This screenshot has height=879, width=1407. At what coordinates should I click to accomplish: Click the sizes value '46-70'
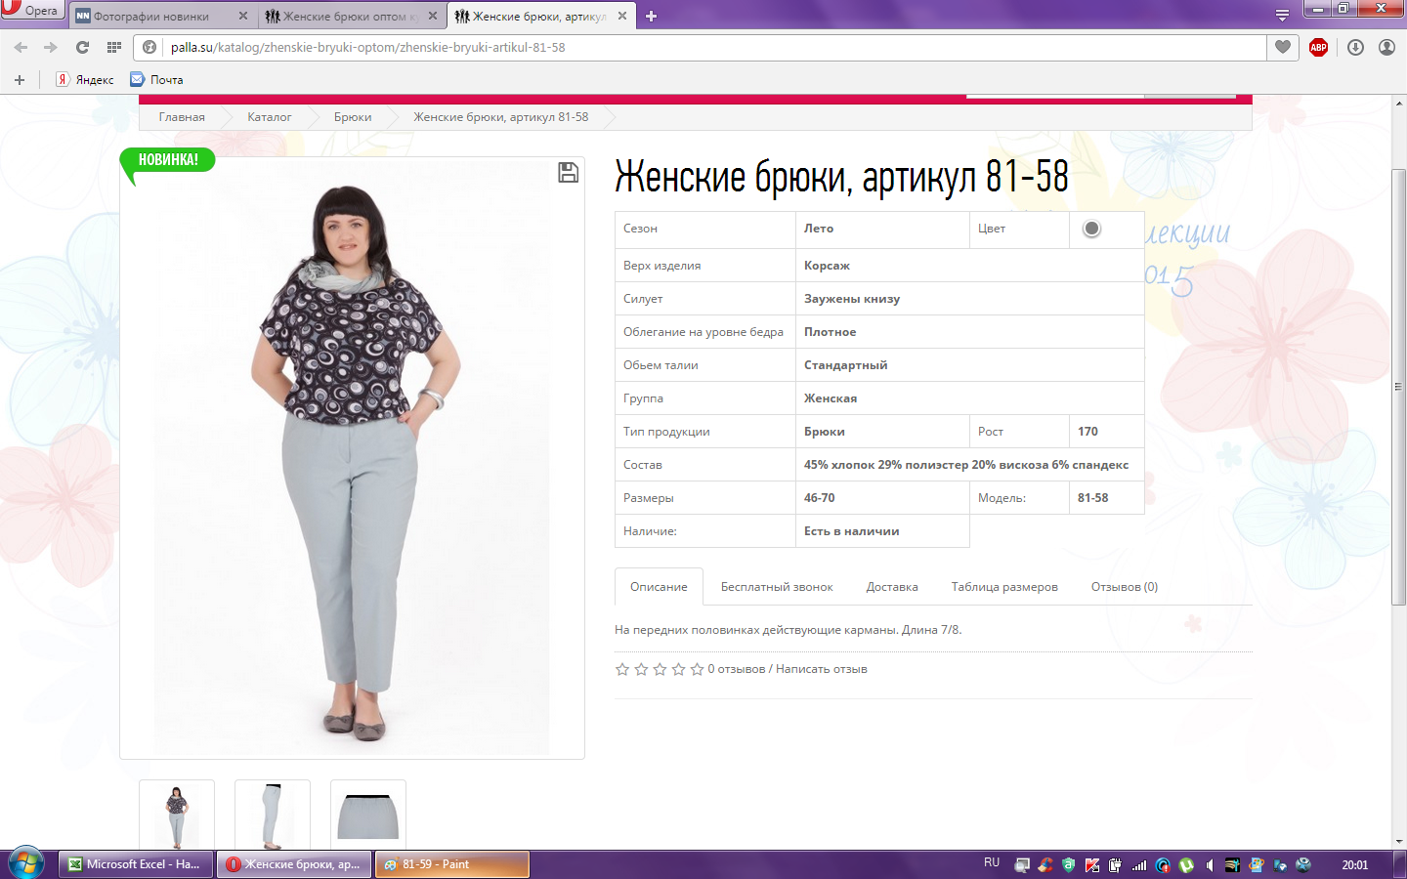tap(820, 498)
